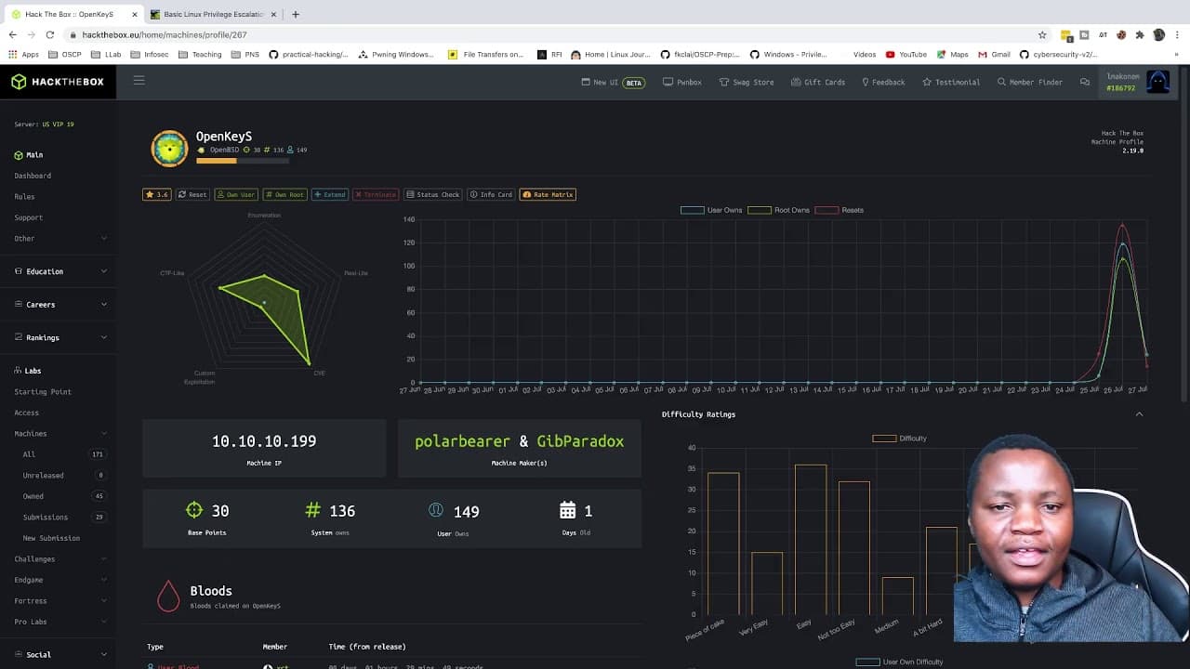The height and width of the screenshot is (669, 1190).
Task: Expand the Education sidebar section
Action: (60, 271)
